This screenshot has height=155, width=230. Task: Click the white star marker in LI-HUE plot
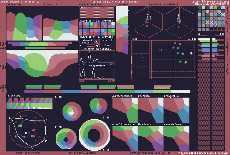[x=191, y=53]
